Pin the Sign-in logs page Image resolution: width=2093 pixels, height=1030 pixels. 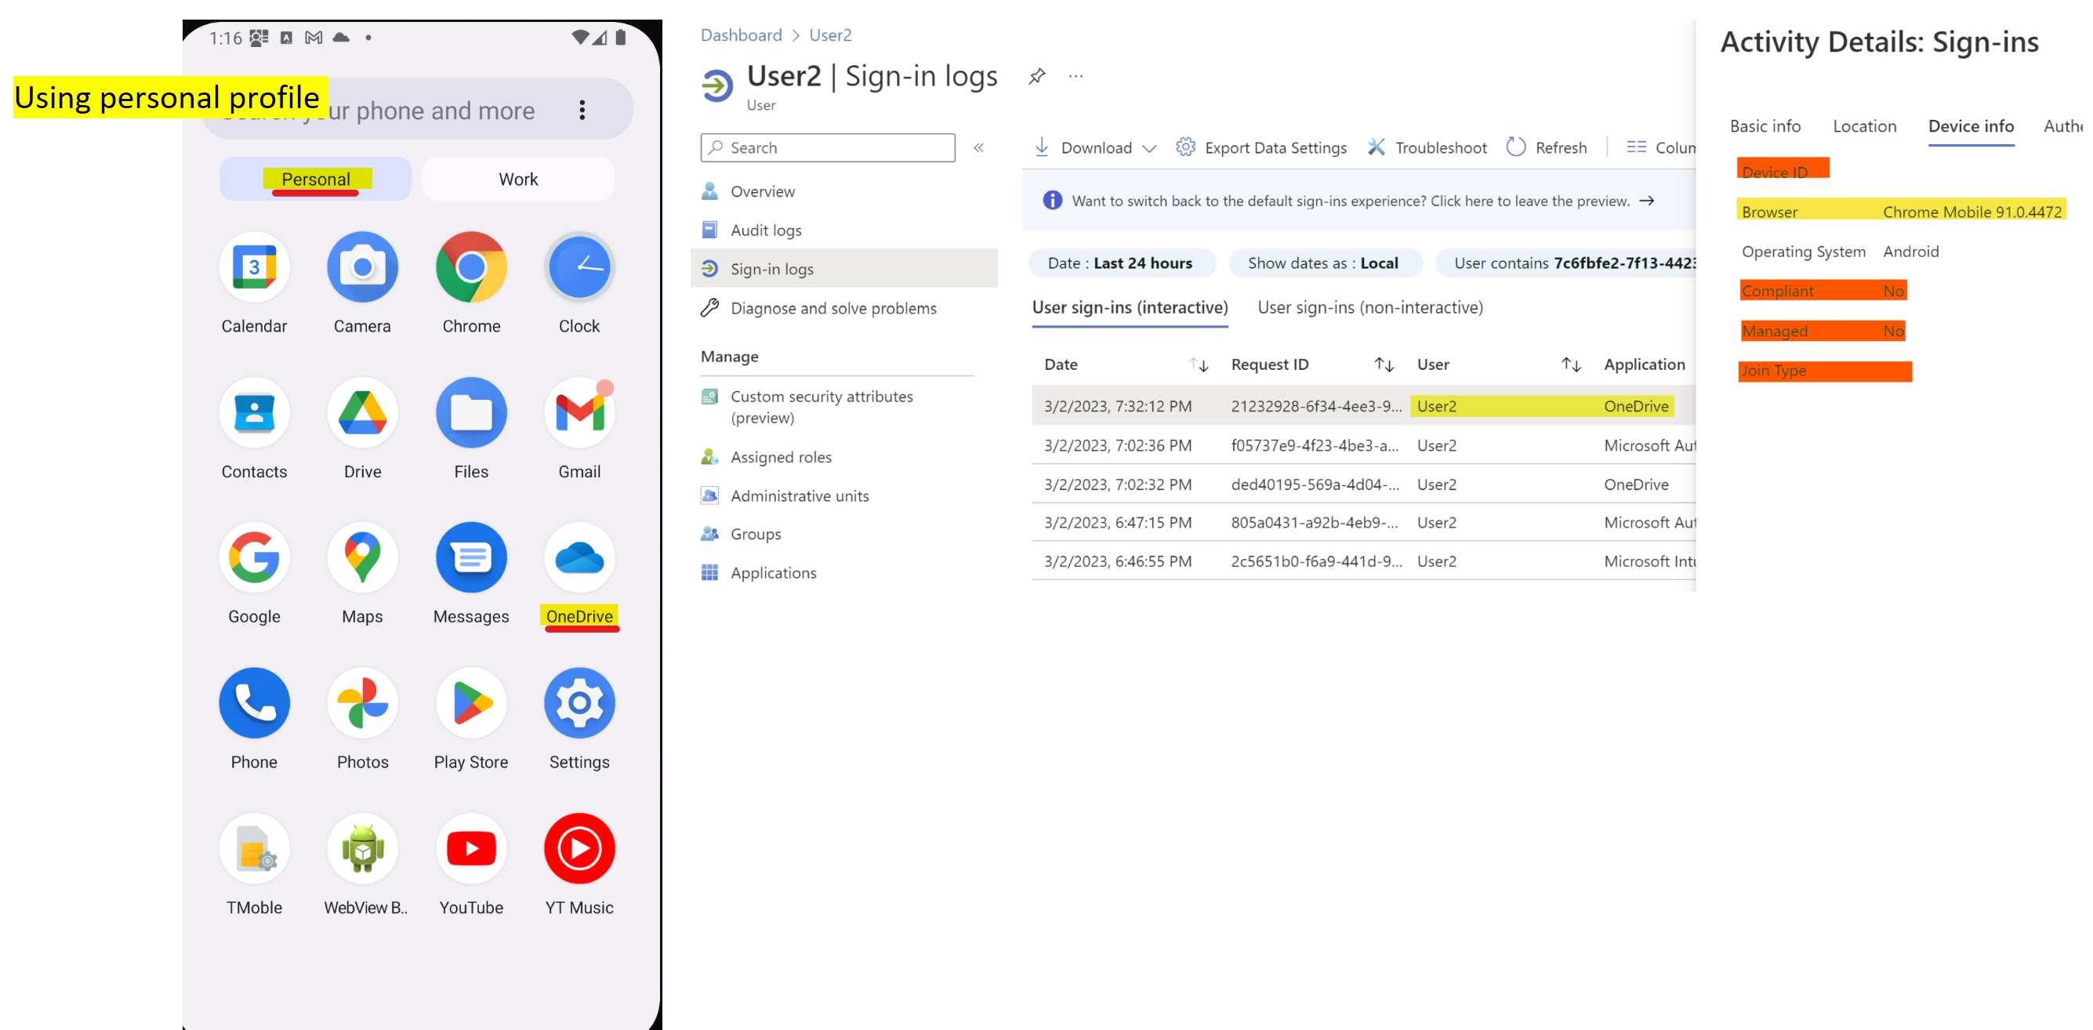[1036, 76]
